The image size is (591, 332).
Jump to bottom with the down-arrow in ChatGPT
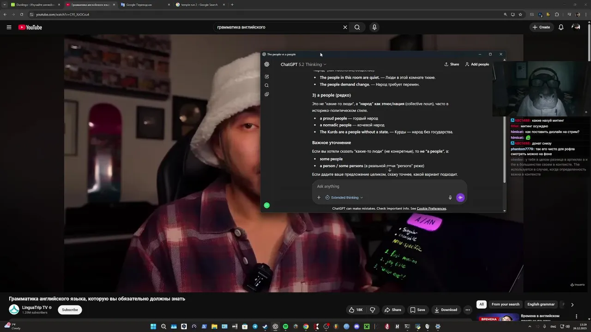point(389,169)
